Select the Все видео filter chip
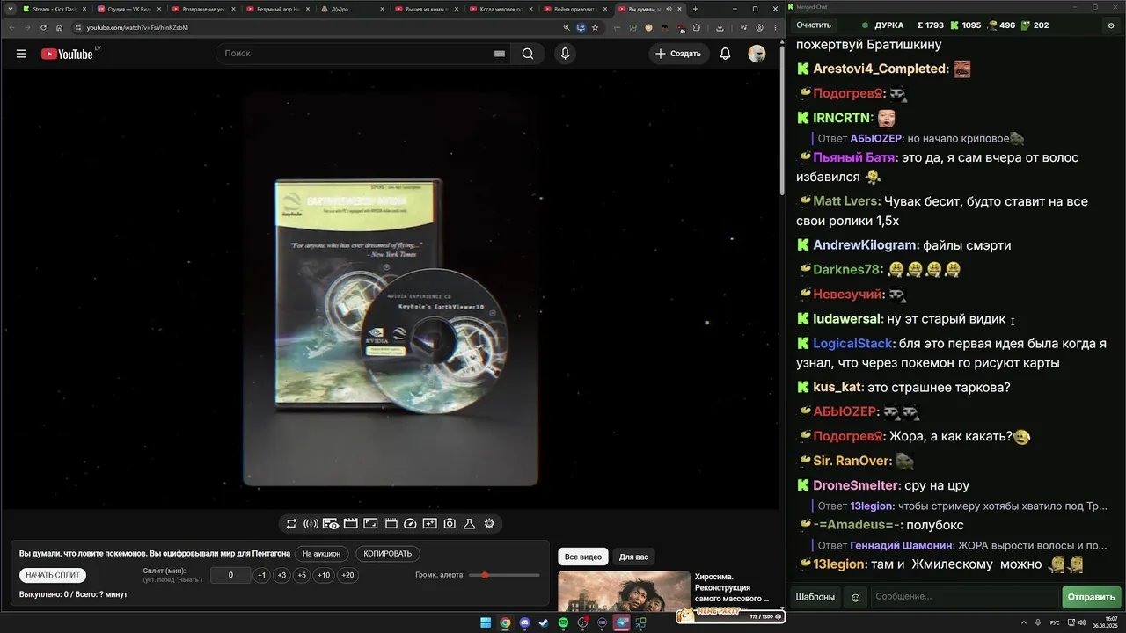Image resolution: width=1126 pixels, height=633 pixels. pos(583,557)
